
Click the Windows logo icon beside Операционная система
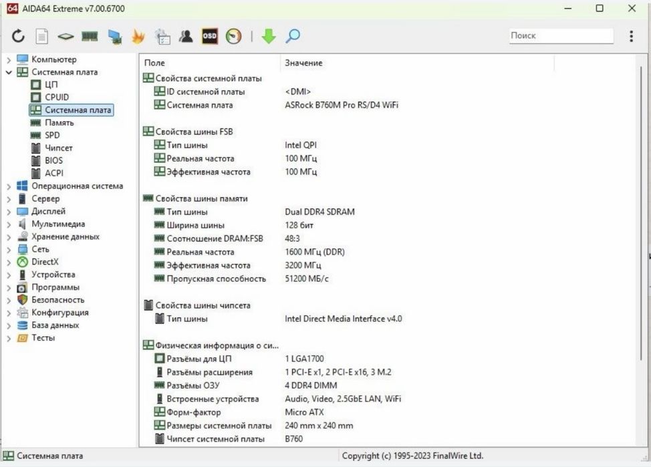pyautogui.click(x=22, y=186)
